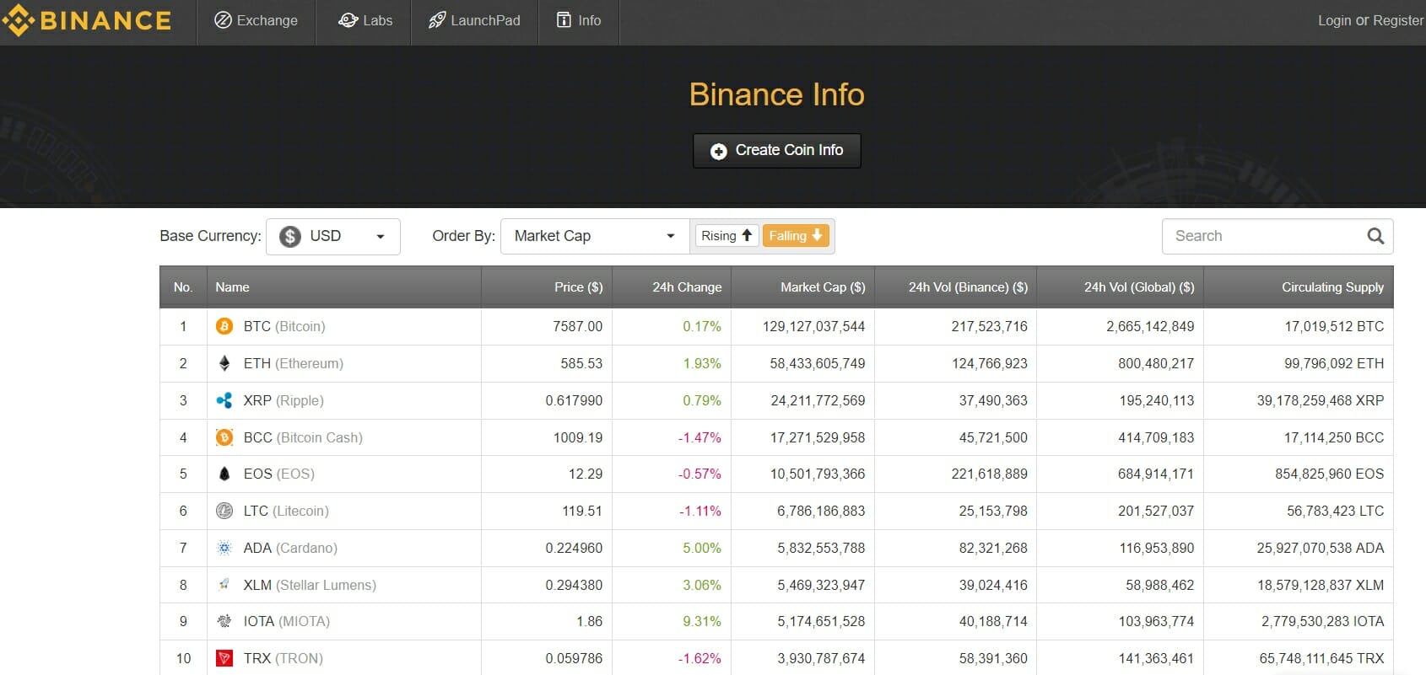This screenshot has width=1426, height=675.
Task: Click EOS Binance volume 221,618,889
Action: (990, 474)
